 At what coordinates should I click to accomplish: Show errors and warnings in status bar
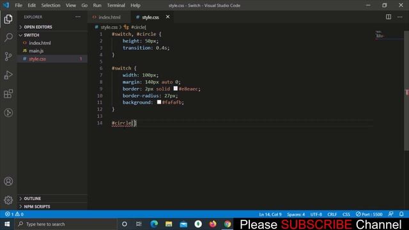tap(14, 214)
